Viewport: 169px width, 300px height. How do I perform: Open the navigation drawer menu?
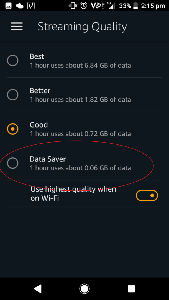point(17,26)
